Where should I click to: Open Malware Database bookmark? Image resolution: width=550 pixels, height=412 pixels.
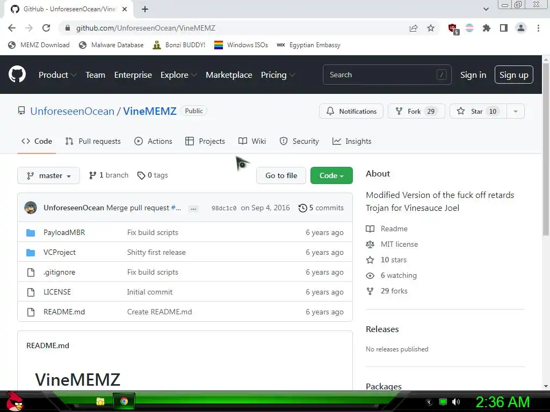pos(111,45)
